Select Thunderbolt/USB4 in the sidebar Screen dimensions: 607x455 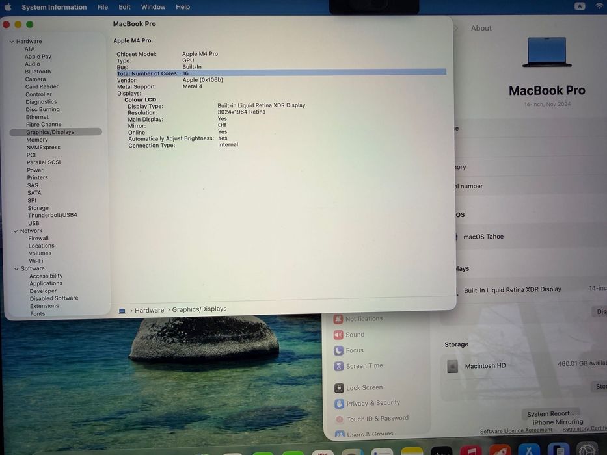point(52,215)
